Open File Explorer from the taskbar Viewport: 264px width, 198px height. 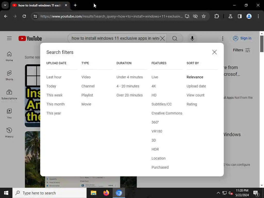click(x=93, y=193)
